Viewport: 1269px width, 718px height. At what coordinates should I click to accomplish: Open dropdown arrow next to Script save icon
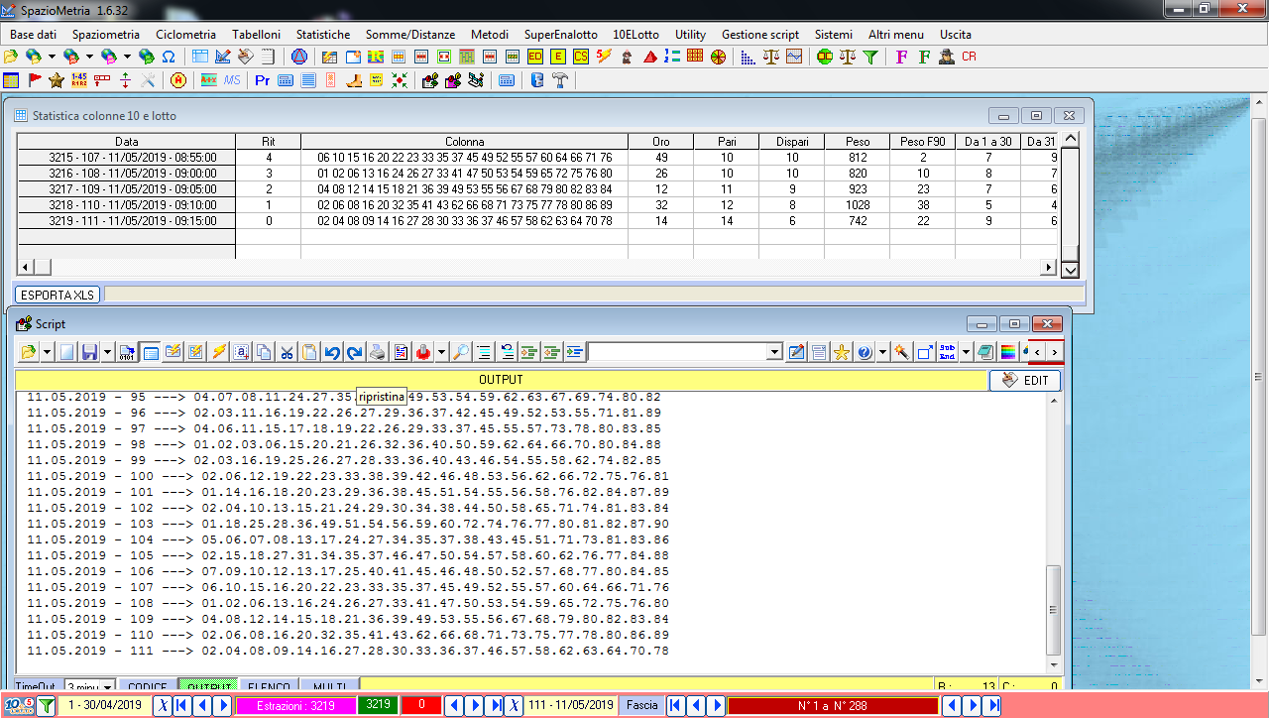point(107,352)
